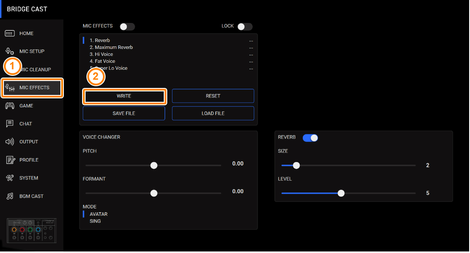Open options menu for Hi Voice preset
470x253 pixels.
tap(251, 55)
